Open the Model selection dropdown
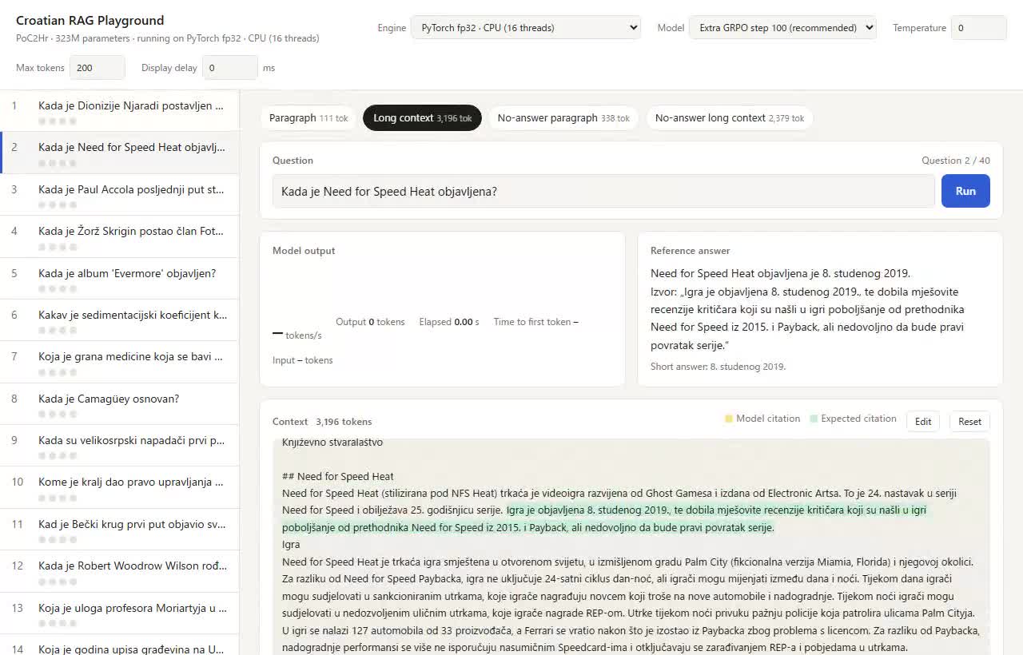The width and height of the screenshot is (1023, 655). tap(782, 28)
